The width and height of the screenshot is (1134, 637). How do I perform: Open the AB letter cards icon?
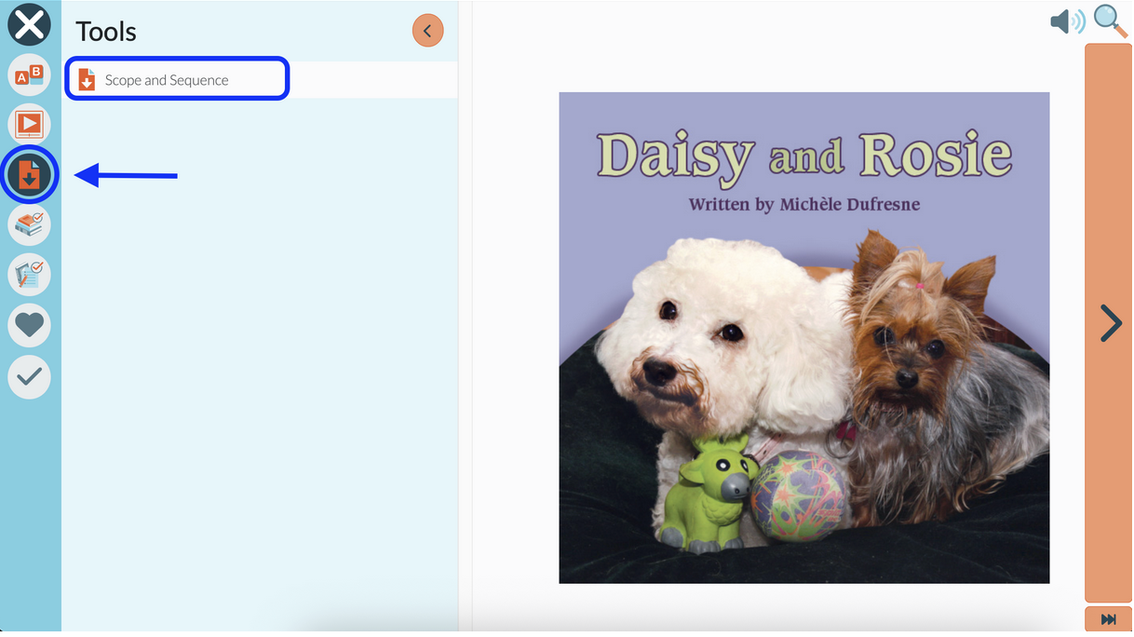coord(30,75)
